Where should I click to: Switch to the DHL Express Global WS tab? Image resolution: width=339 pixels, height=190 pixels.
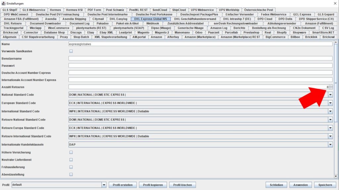click(151, 19)
